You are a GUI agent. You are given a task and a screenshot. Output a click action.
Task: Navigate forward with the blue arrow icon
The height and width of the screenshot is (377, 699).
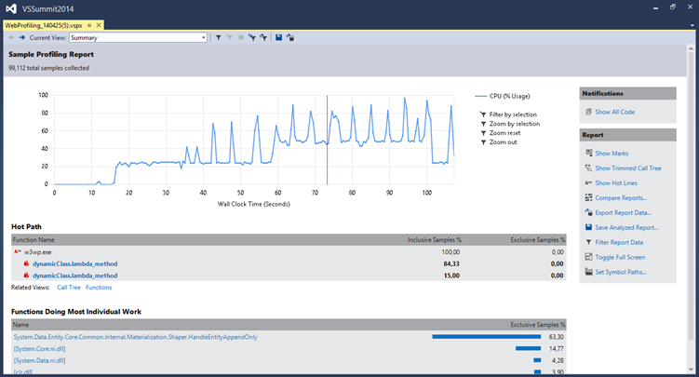click(x=21, y=38)
